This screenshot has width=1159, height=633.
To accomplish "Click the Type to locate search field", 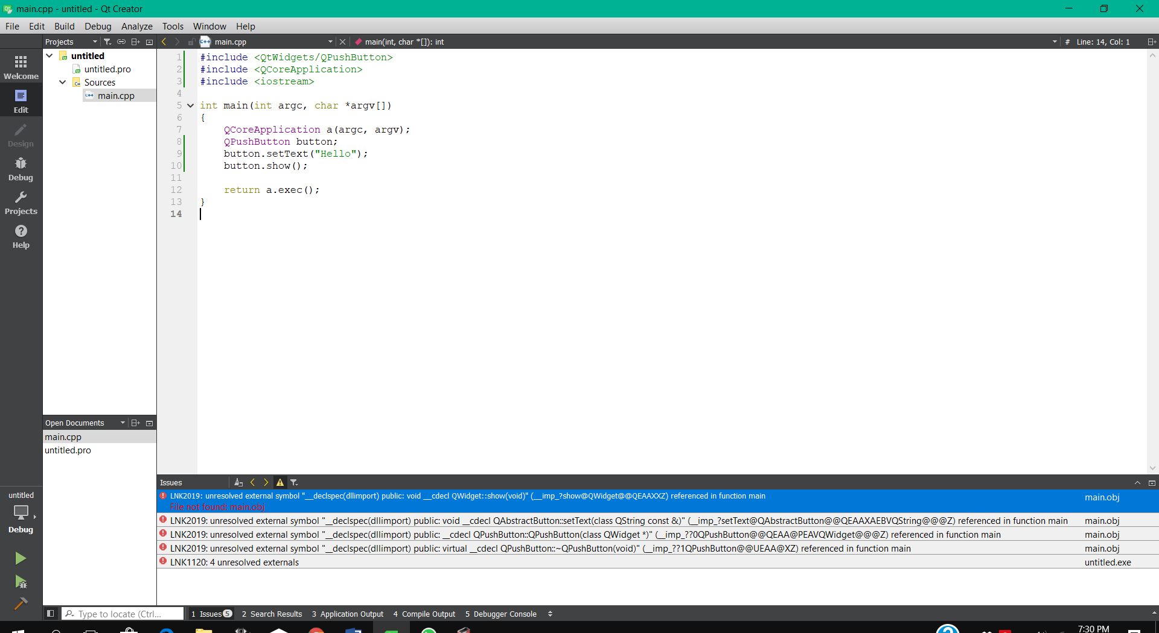I will click(123, 614).
